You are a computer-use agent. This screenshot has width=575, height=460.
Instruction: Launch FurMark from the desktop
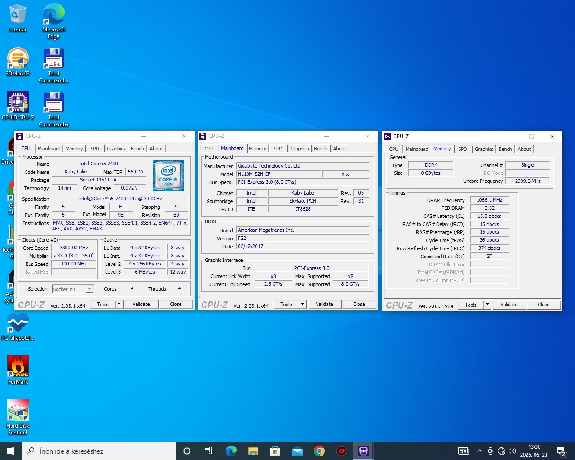(x=18, y=370)
